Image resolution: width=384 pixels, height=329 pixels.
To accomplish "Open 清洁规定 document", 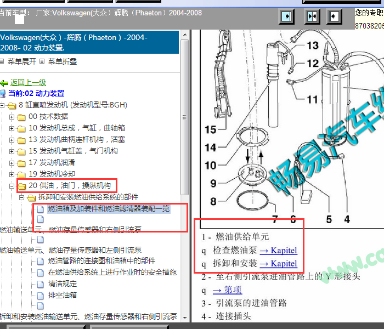I will coord(63,283).
